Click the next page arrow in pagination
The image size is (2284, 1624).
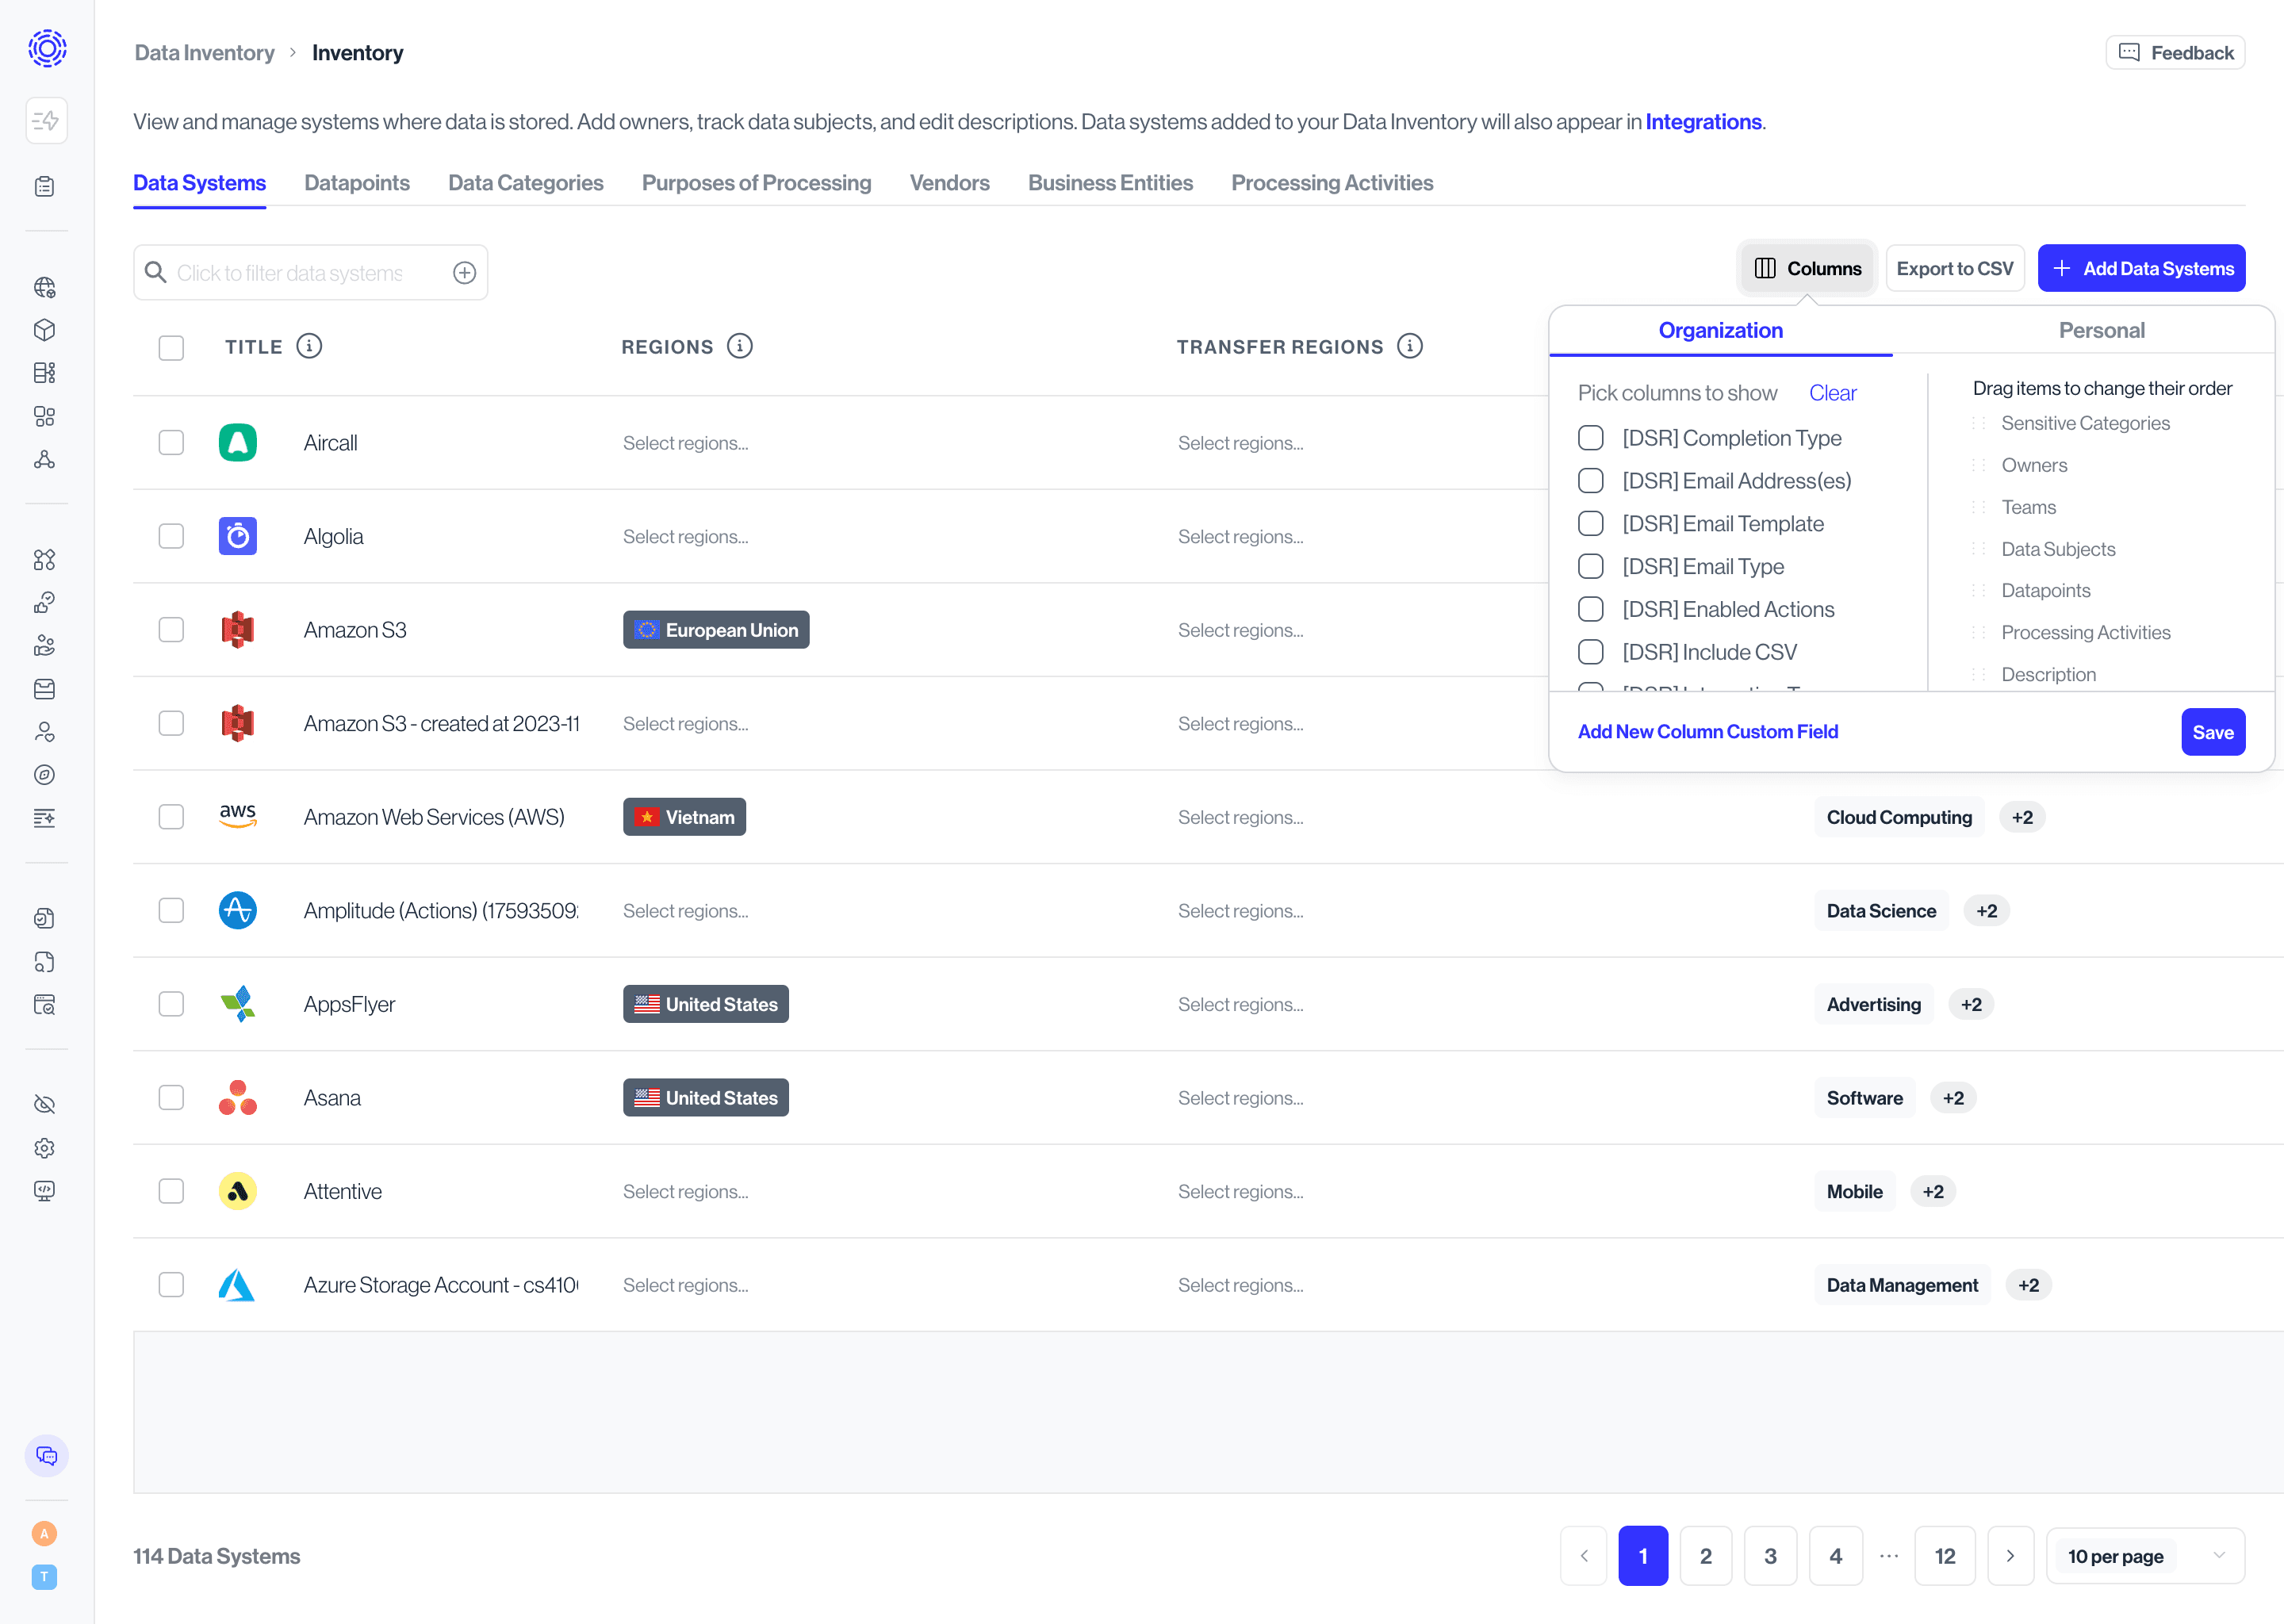click(x=2010, y=1556)
